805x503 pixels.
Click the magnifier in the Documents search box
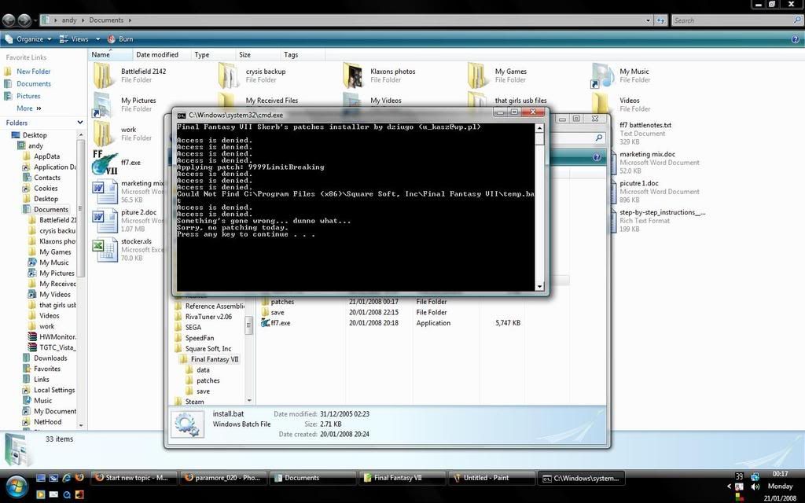coord(797,20)
